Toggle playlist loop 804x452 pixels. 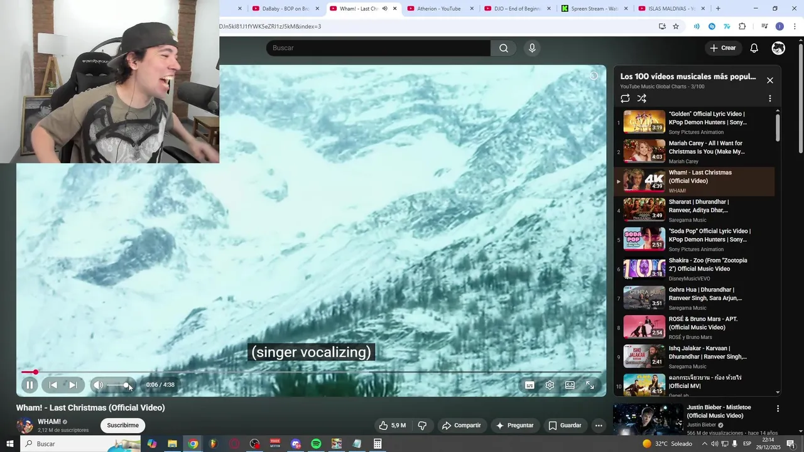(x=625, y=99)
